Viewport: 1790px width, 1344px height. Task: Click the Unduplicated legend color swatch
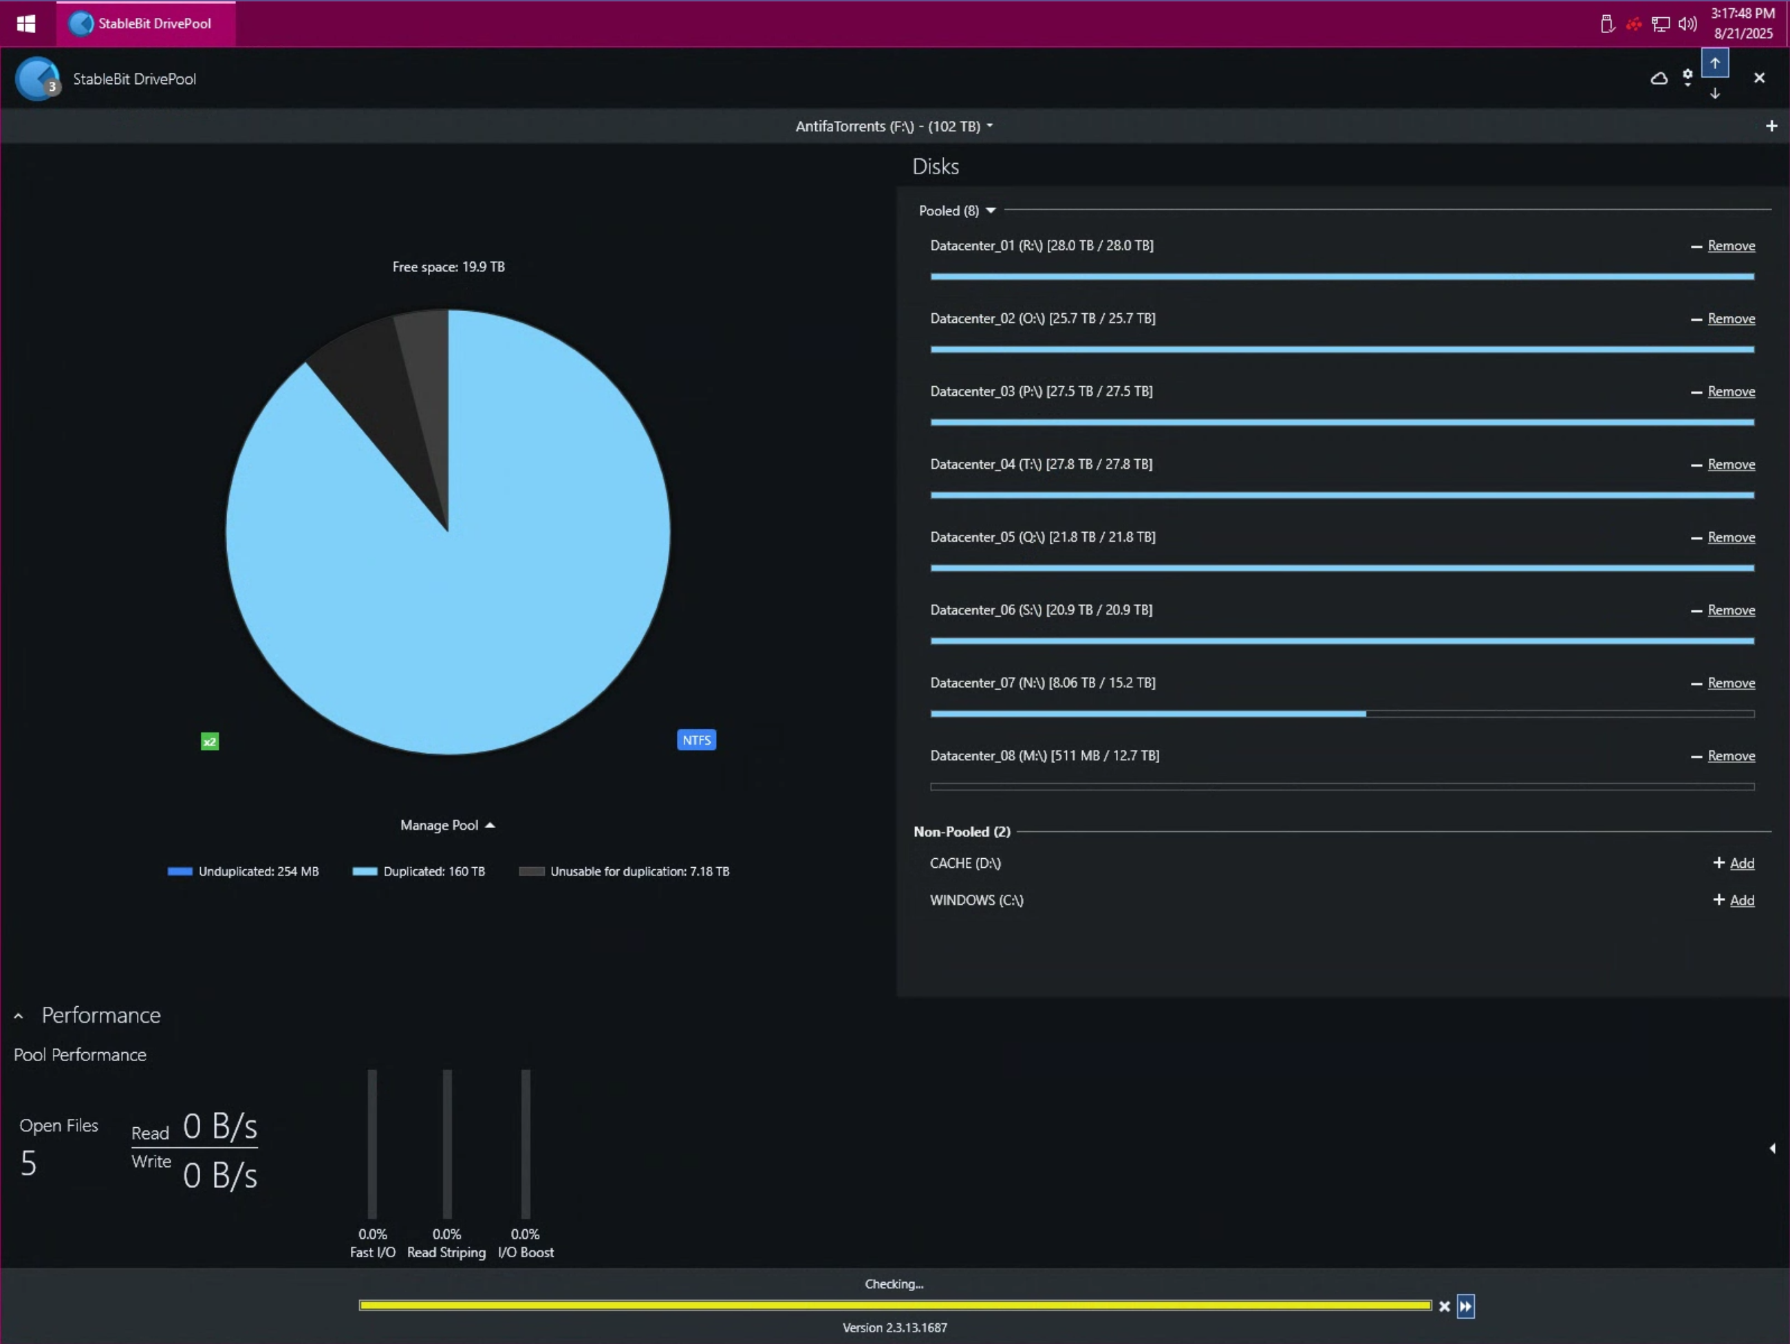click(x=180, y=871)
